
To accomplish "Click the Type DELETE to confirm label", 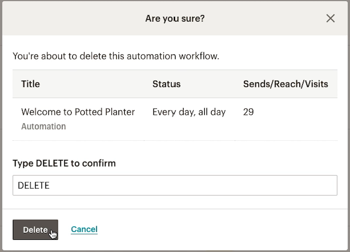I will [x=64, y=163].
